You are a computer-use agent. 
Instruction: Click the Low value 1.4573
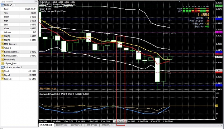[x=33, y=25]
